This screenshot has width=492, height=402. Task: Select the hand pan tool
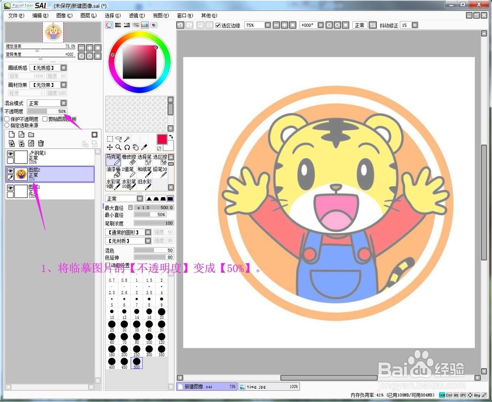[x=135, y=147]
